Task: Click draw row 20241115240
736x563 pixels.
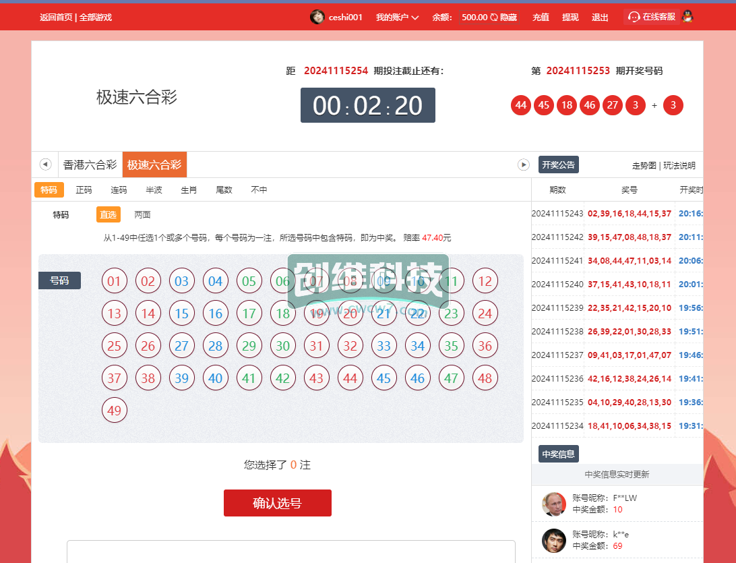Action: click(617, 284)
